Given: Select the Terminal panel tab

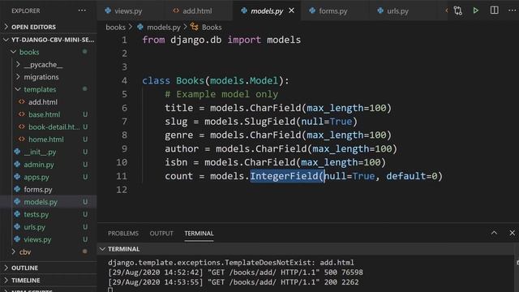Looking at the screenshot, I should pos(199,233).
